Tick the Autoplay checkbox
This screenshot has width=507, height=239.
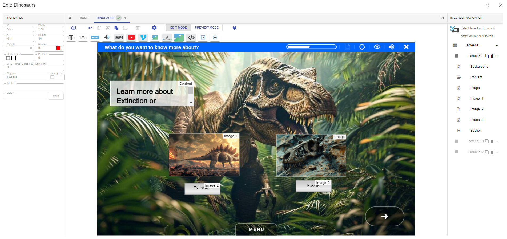[x=53, y=77]
